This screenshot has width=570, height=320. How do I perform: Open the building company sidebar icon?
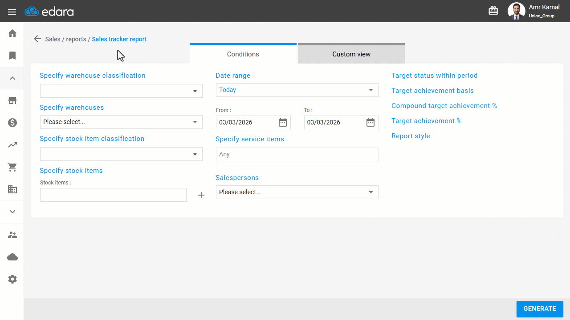[12, 189]
